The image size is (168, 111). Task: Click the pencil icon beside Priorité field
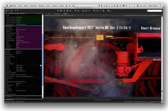click(x=5, y=51)
